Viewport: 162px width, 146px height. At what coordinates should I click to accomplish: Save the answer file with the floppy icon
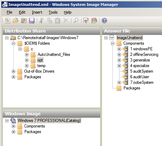point(32,21)
